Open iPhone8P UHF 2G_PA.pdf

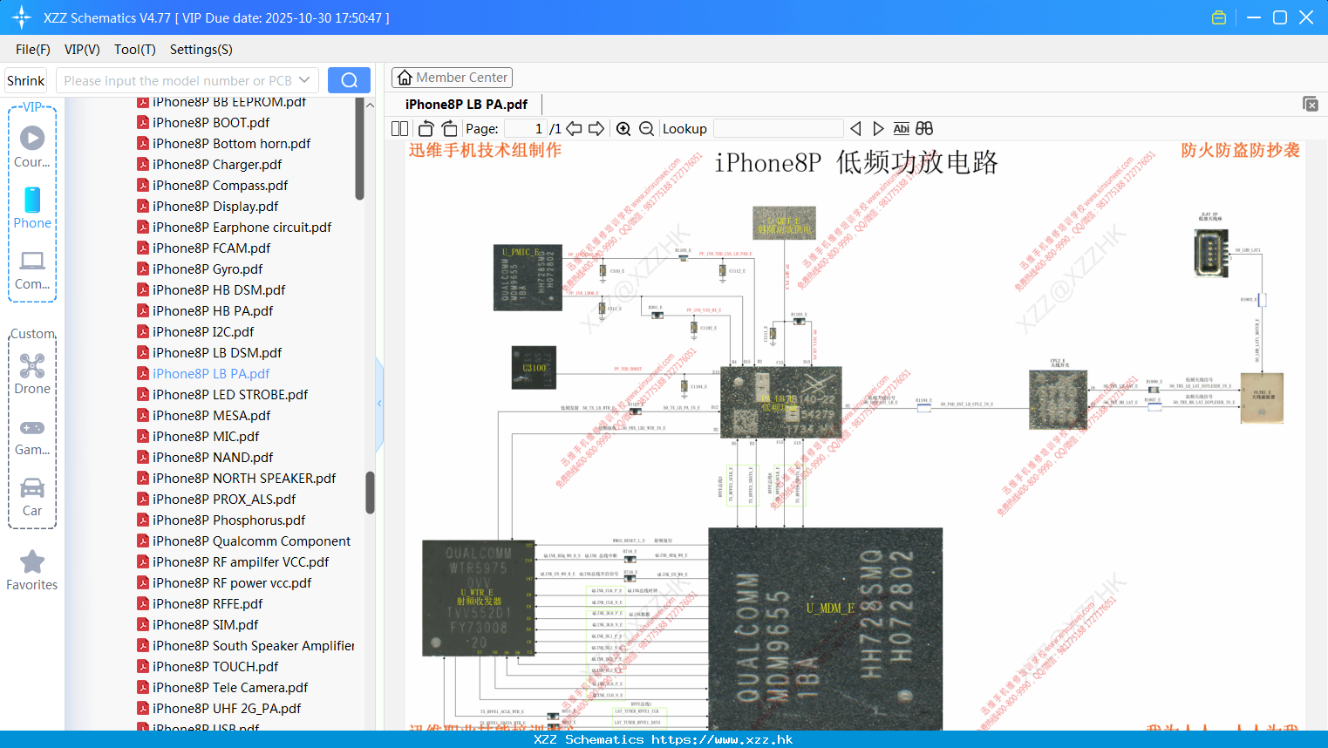[x=227, y=708]
